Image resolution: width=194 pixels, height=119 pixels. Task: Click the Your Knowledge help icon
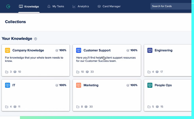coord(35,39)
